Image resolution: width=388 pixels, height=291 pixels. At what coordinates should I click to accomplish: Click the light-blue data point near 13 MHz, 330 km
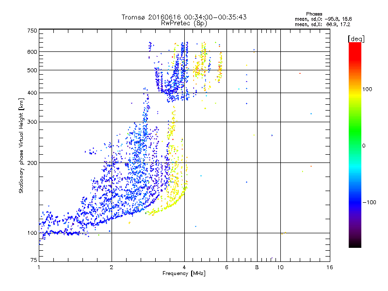pos(311,114)
